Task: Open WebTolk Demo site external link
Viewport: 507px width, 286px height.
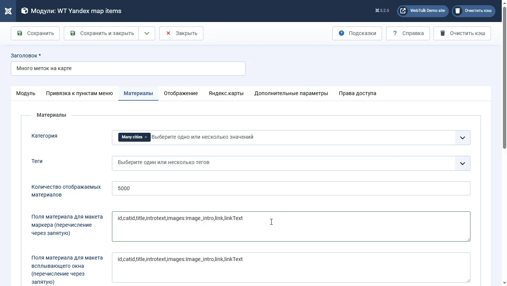Action: 423,11
